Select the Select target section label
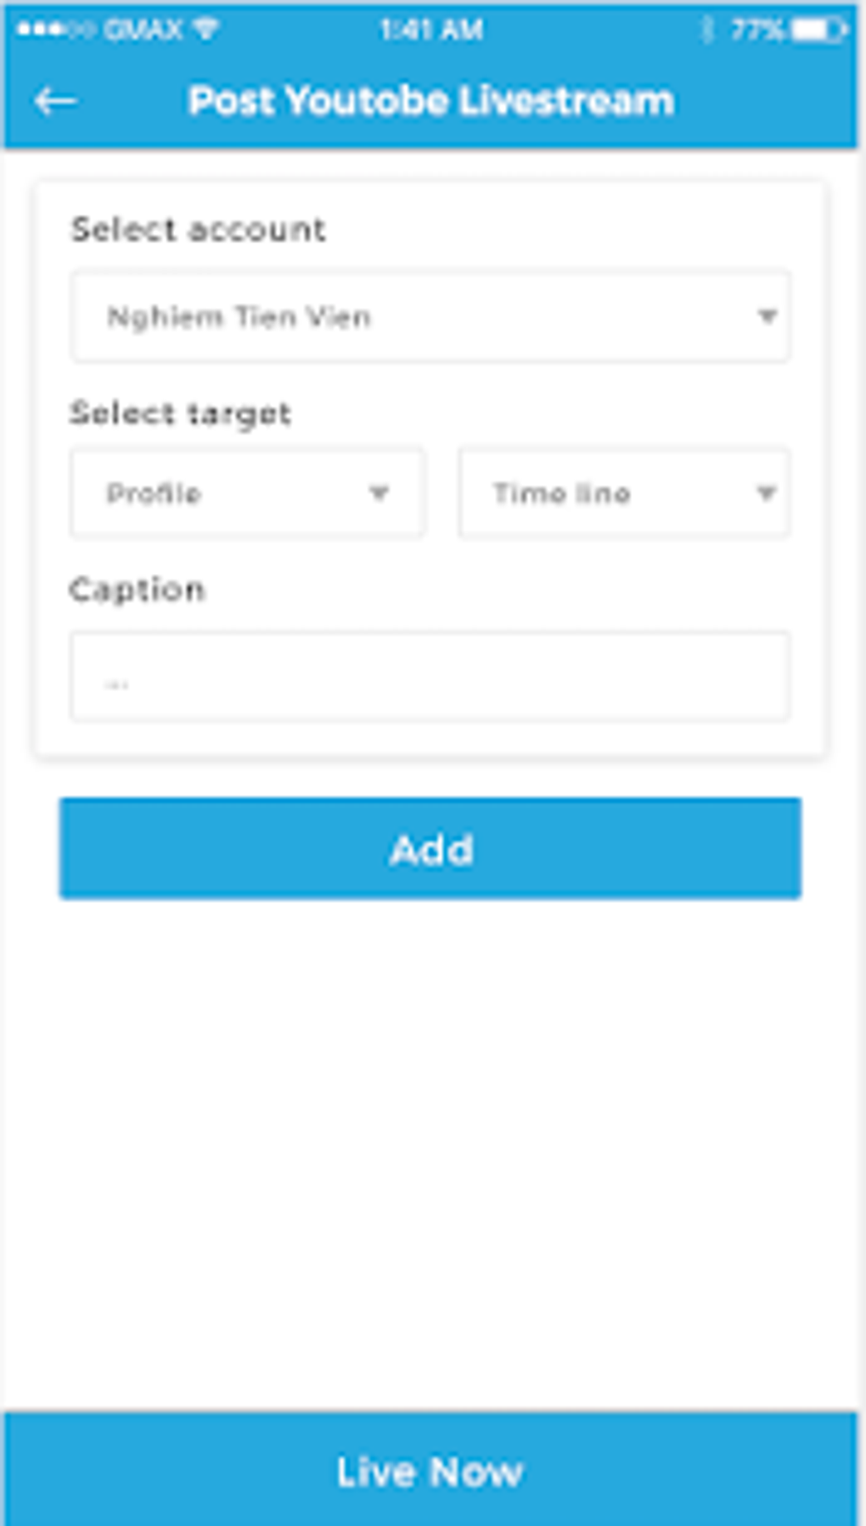Viewport: 866px width, 1526px height. pyautogui.click(x=179, y=414)
